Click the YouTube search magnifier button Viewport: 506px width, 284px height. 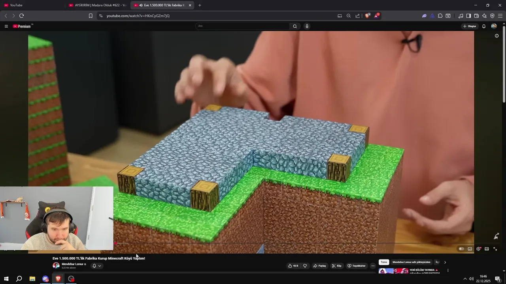[x=295, y=26]
